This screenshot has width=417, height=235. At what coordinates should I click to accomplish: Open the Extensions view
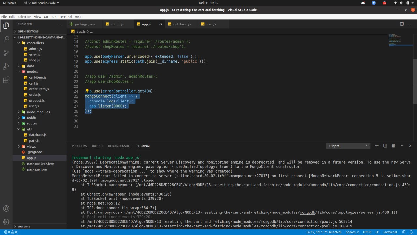(x=6, y=80)
